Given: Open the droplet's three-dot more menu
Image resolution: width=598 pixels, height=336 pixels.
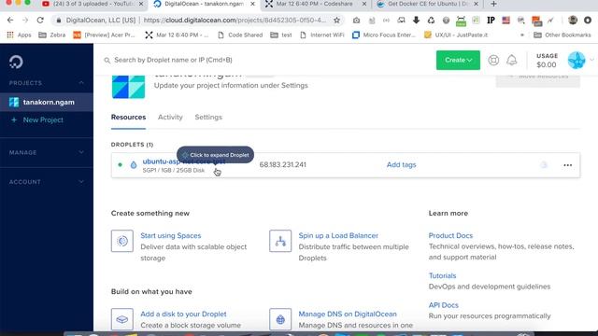Looking at the screenshot, I should tap(567, 165).
